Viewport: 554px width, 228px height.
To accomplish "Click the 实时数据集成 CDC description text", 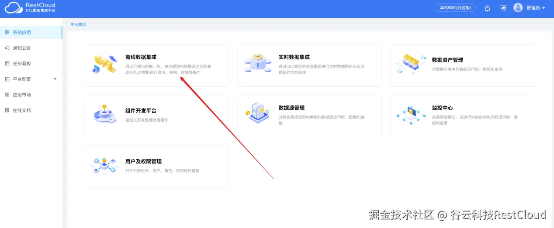I will [x=322, y=69].
